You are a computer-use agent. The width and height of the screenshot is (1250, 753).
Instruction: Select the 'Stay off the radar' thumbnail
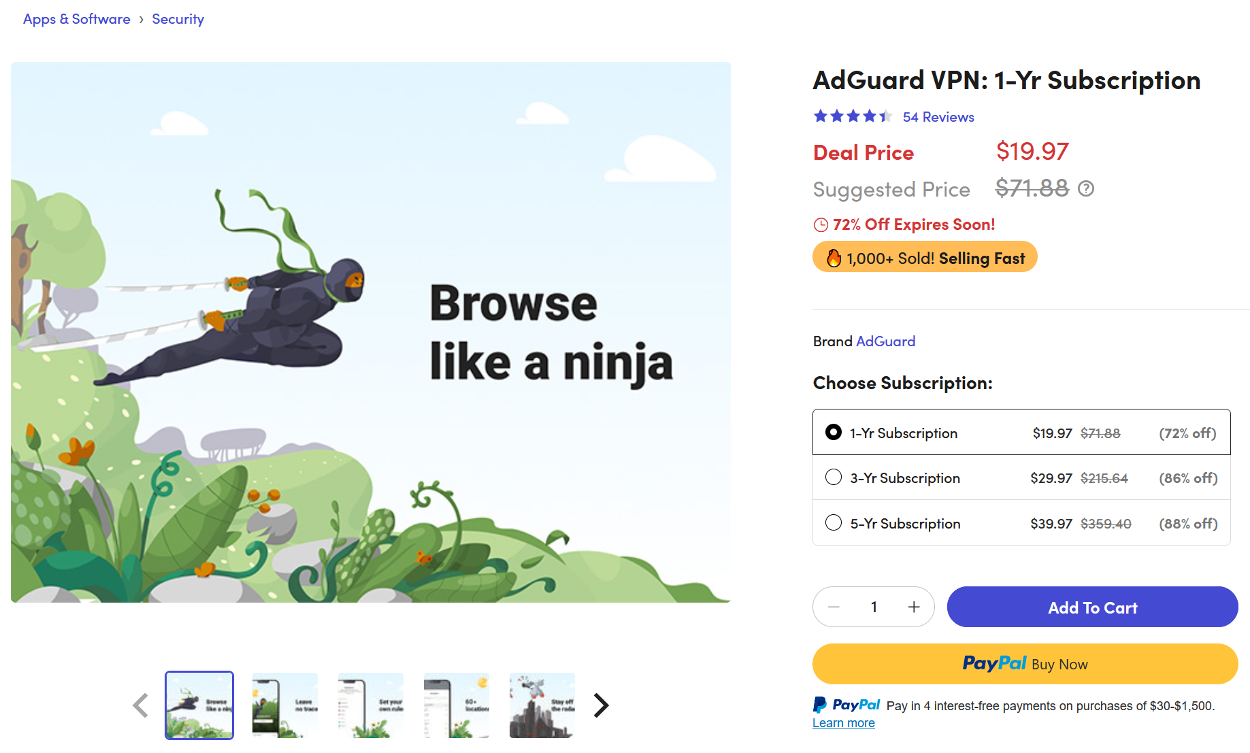[x=542, y=705]
